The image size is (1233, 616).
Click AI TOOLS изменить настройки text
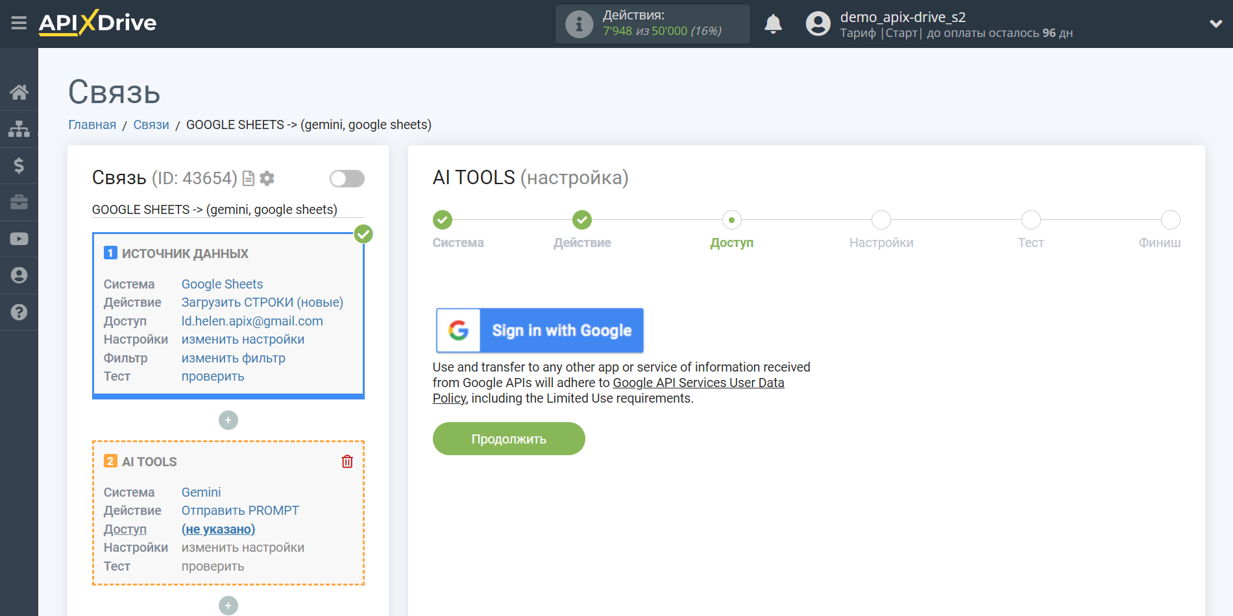tap(243, 547)
